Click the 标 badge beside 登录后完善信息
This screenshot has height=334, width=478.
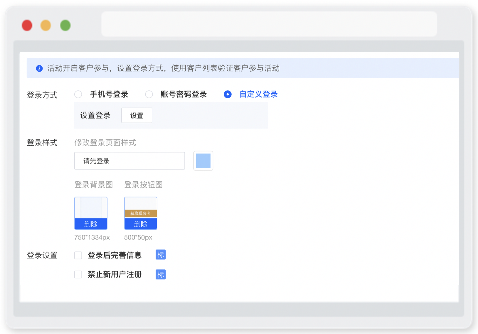tap(161, 255)
